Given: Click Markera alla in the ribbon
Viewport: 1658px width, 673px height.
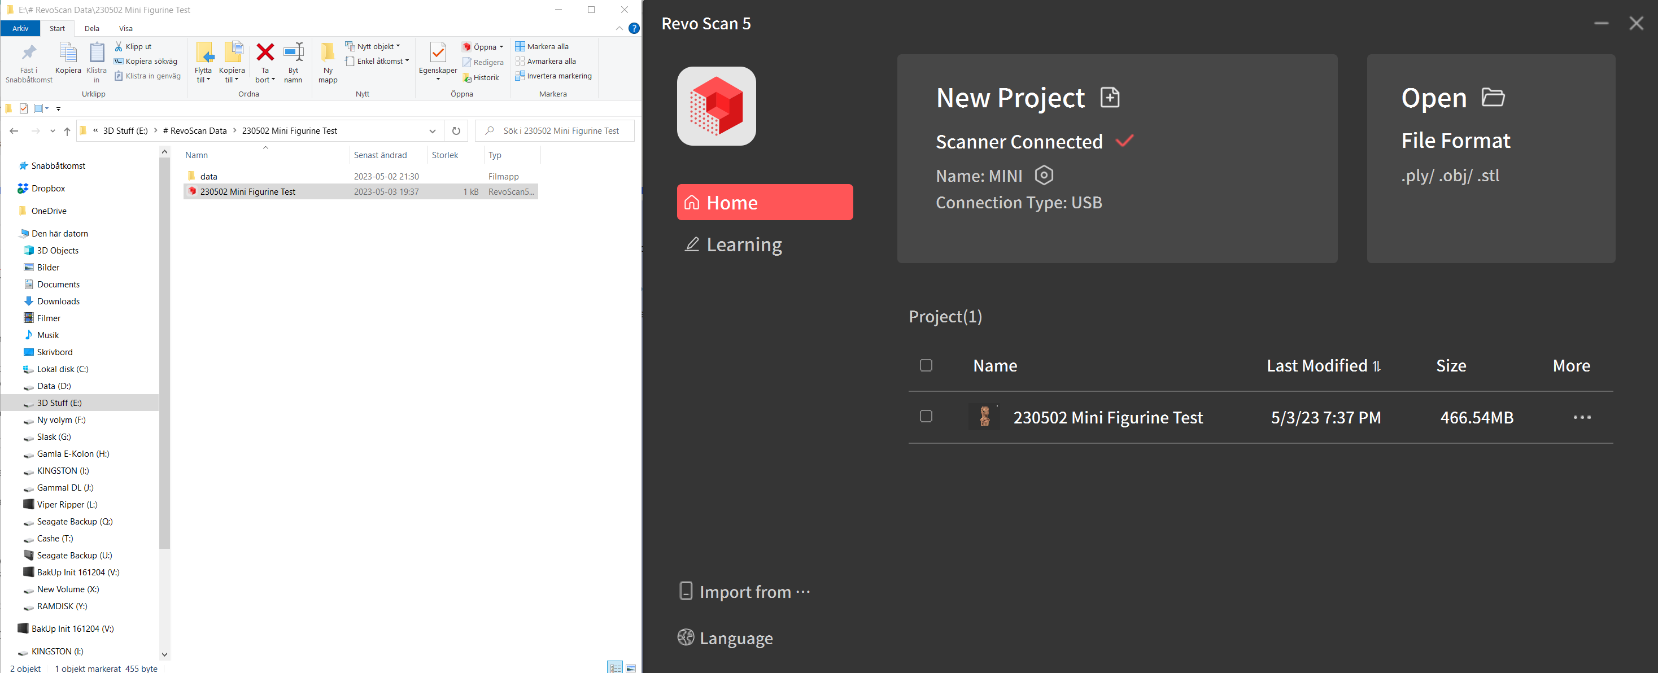Looking at the screenshot, I should pos(542,46).
